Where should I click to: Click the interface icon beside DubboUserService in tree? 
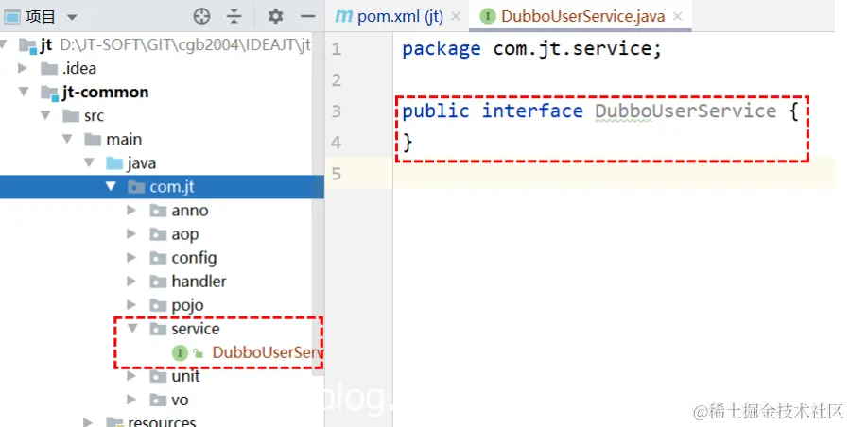coord(180,352)
